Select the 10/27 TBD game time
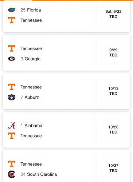Screen dimensions: 133x182 [113, 168]
